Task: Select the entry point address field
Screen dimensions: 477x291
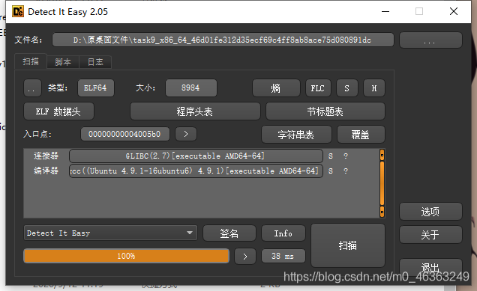Action: coord(125,134)
